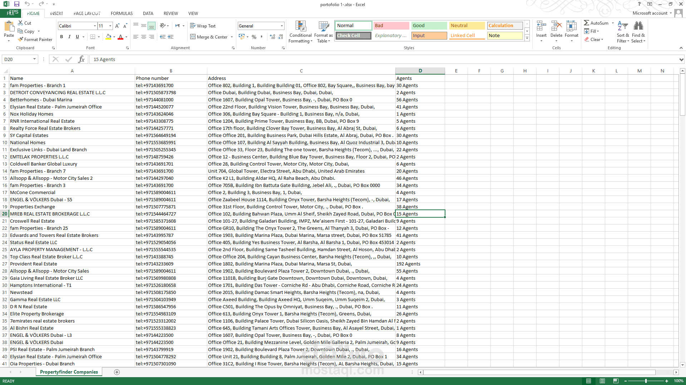Decrease the font size with the smaller A

pos(125,26)
